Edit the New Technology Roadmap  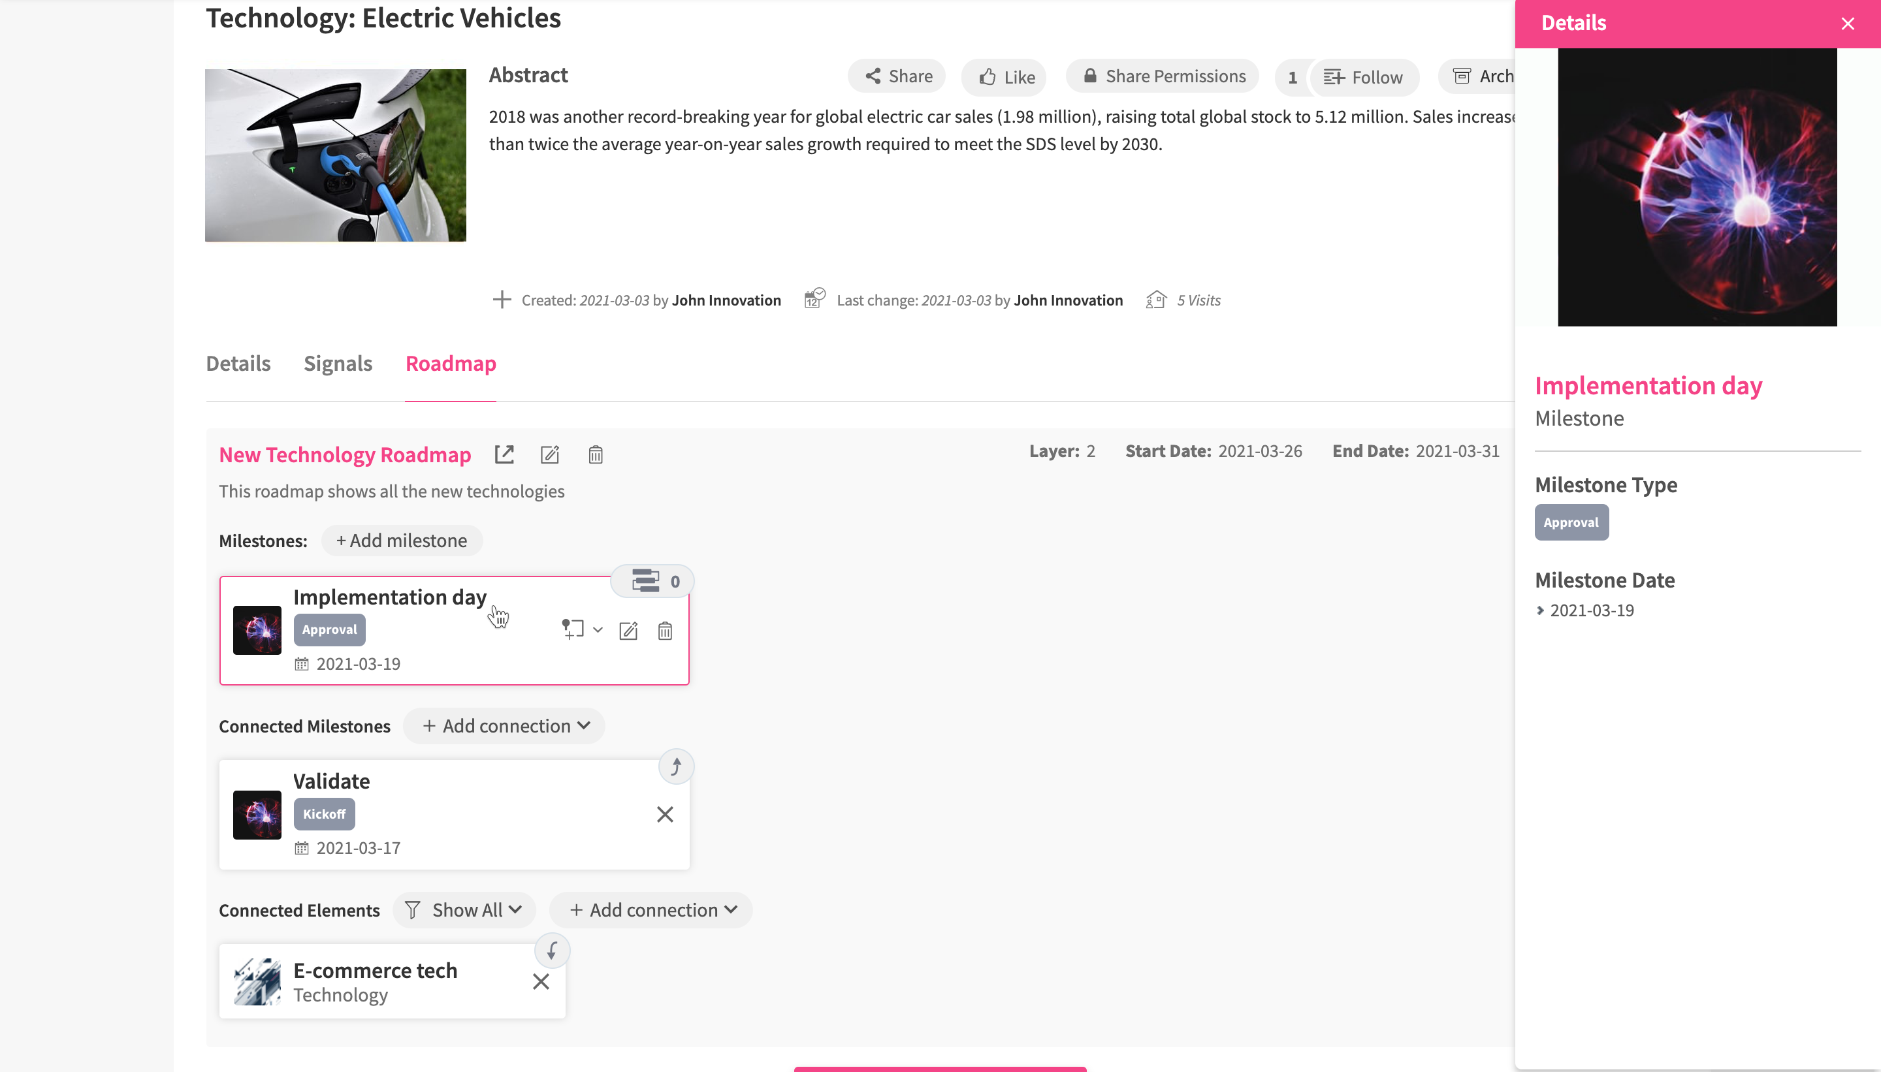pyautogui.click(x=550, y=454)
